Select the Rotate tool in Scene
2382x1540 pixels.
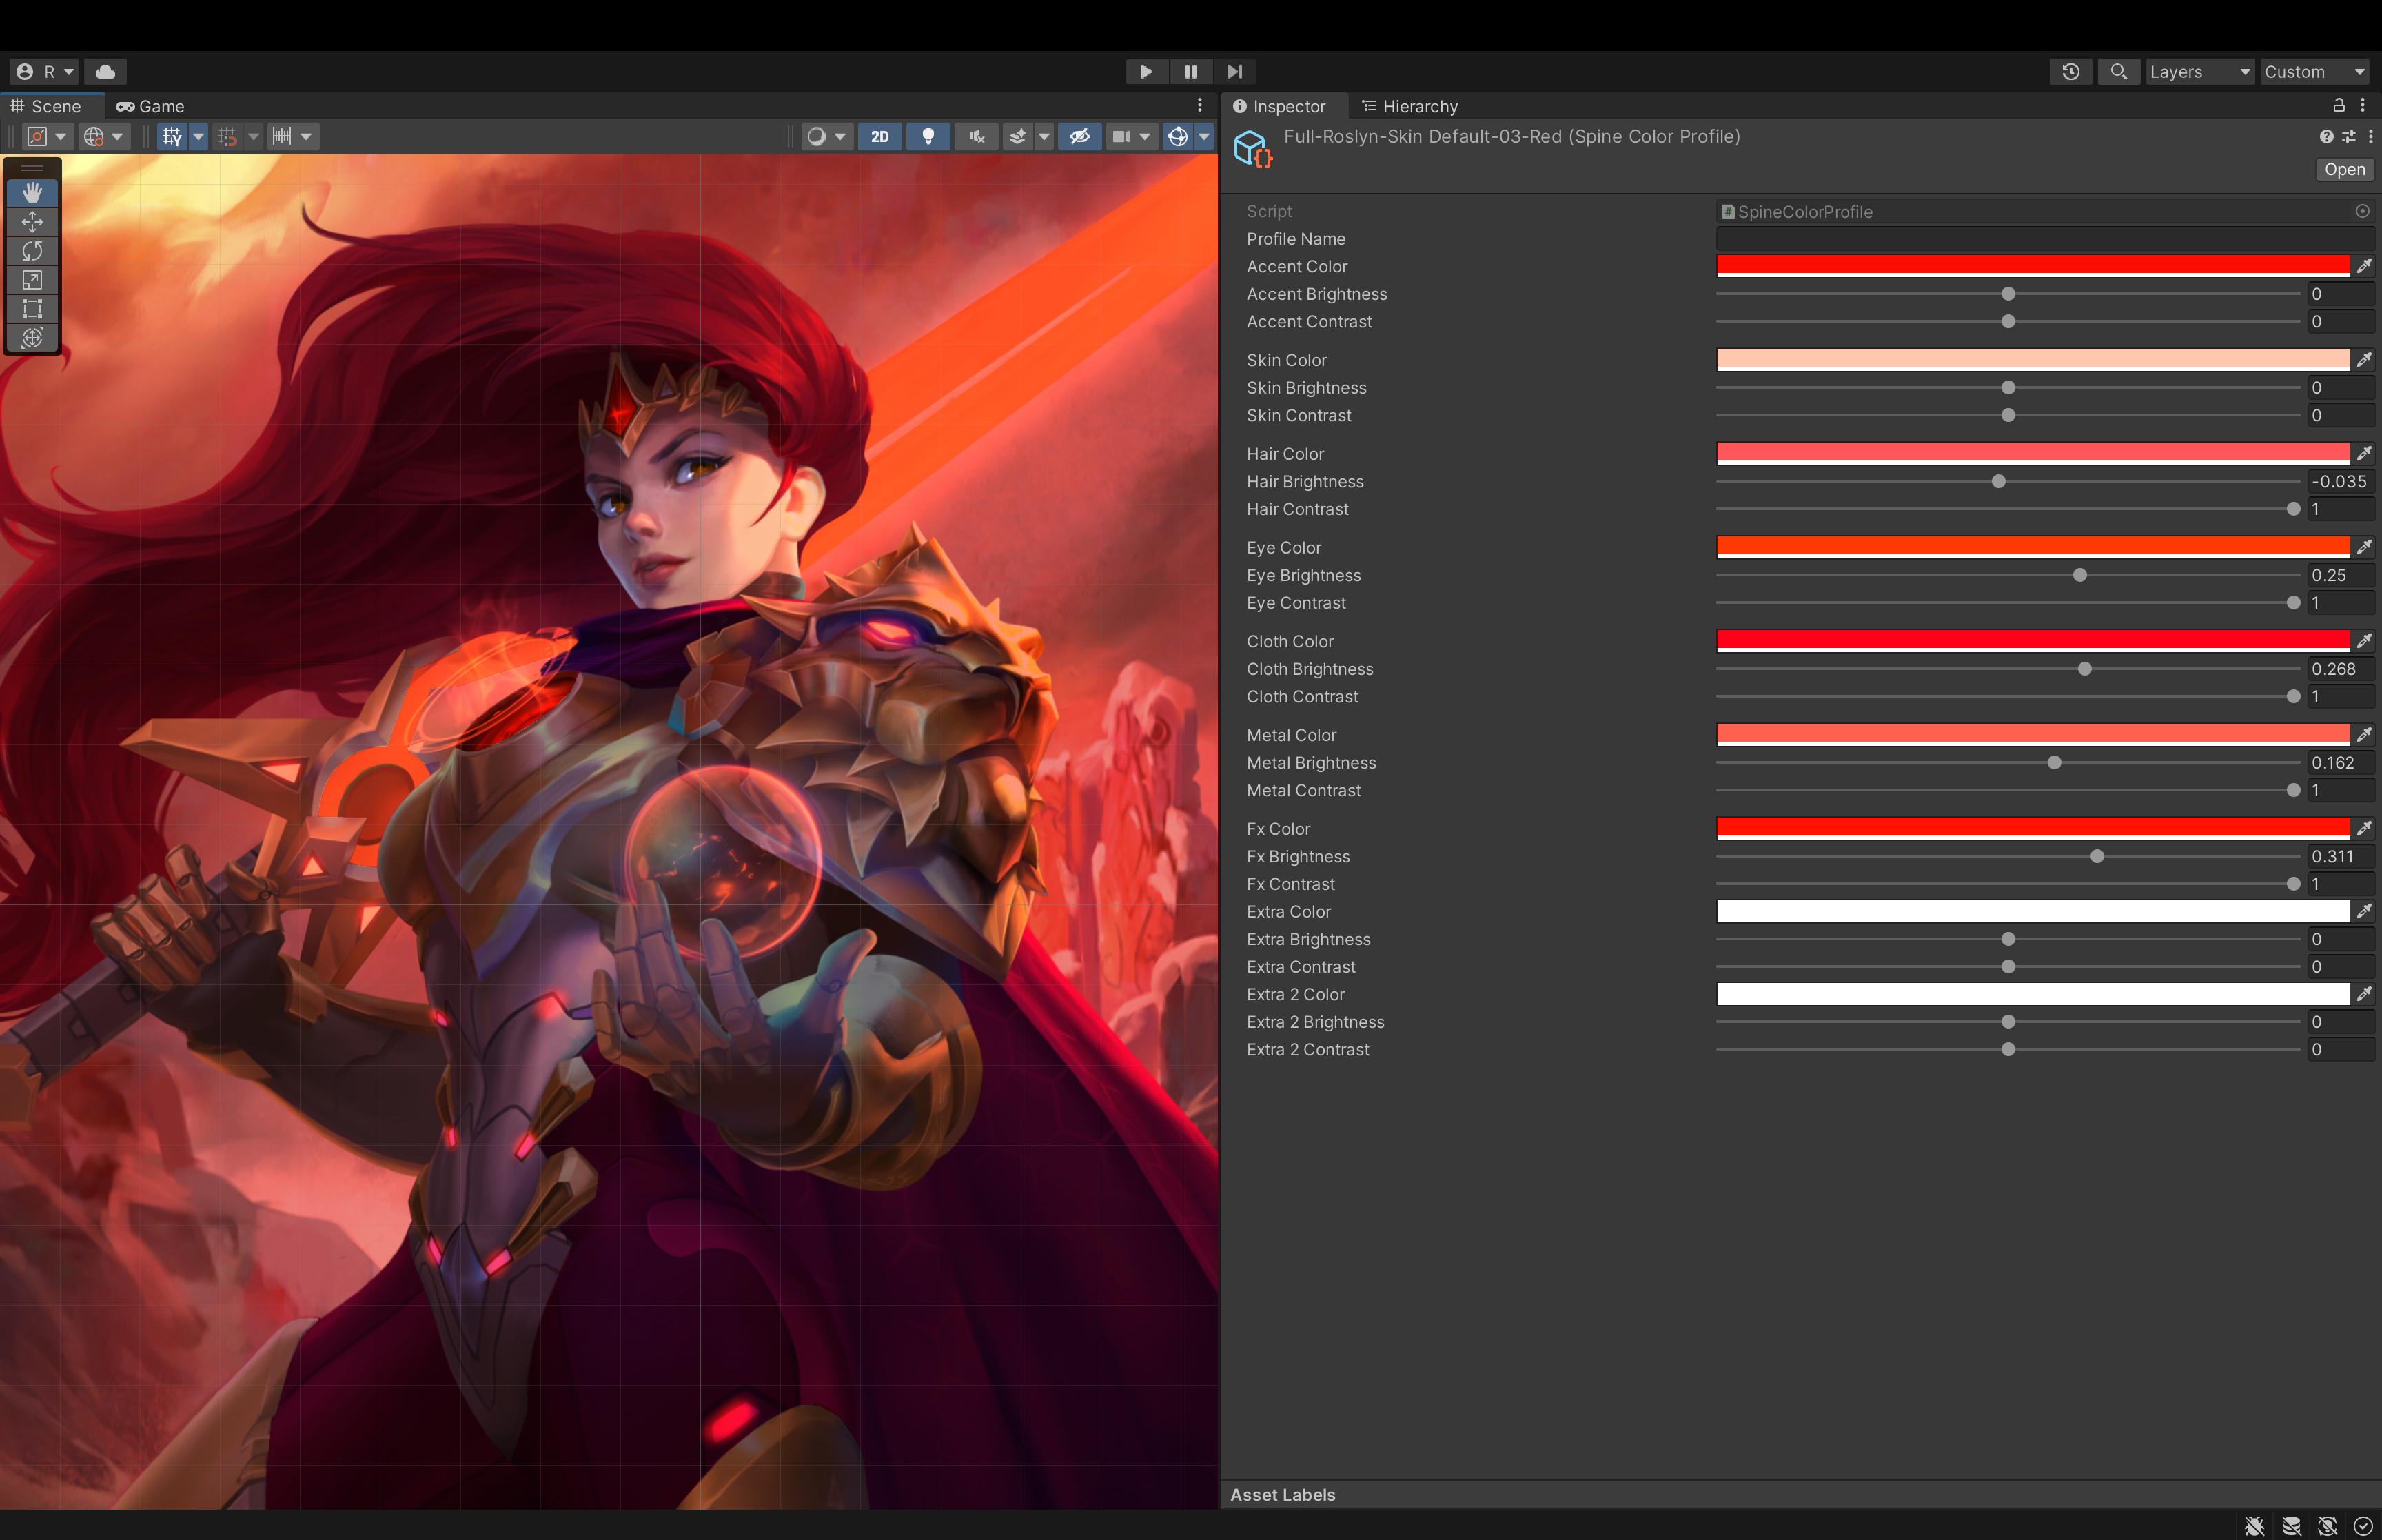coord(32,251)
